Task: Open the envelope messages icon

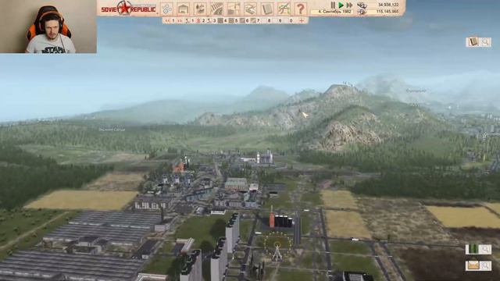Action: point(473,265)
